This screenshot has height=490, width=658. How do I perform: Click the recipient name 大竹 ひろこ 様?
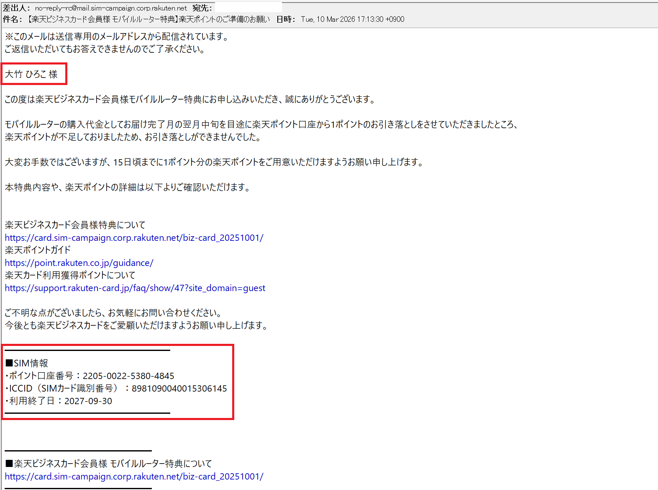click(31, 75)
